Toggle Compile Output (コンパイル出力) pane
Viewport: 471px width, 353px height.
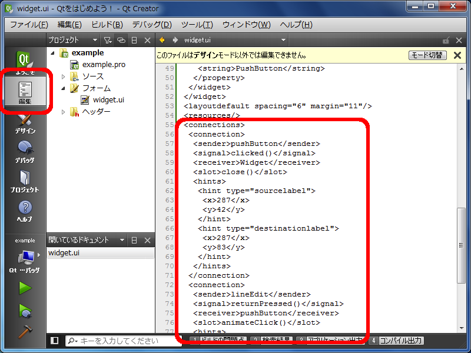[397, 341]
